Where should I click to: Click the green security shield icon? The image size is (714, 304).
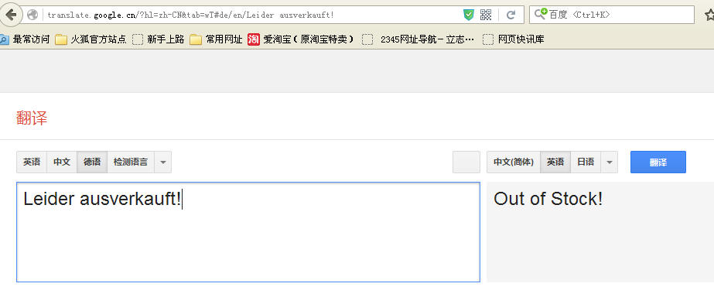pos(469,15)
